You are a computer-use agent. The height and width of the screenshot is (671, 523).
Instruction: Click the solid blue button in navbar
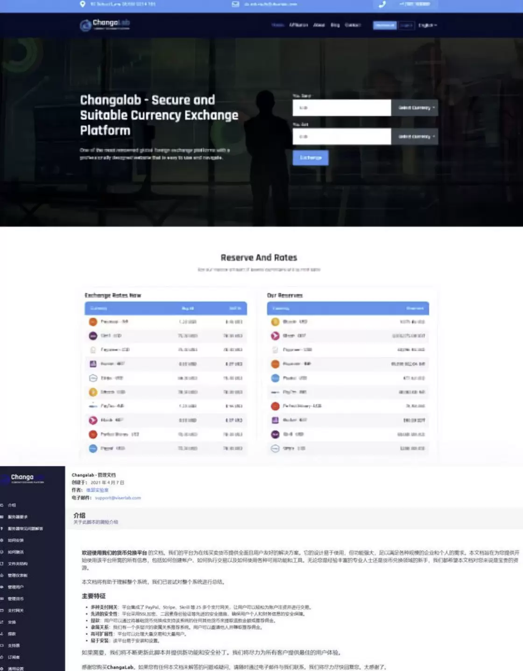(385, 25)
